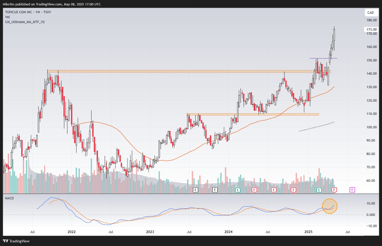Click the MACD 10.00 scale label
The height and width of the screenshot is (246, 382).
click(371, 203)
